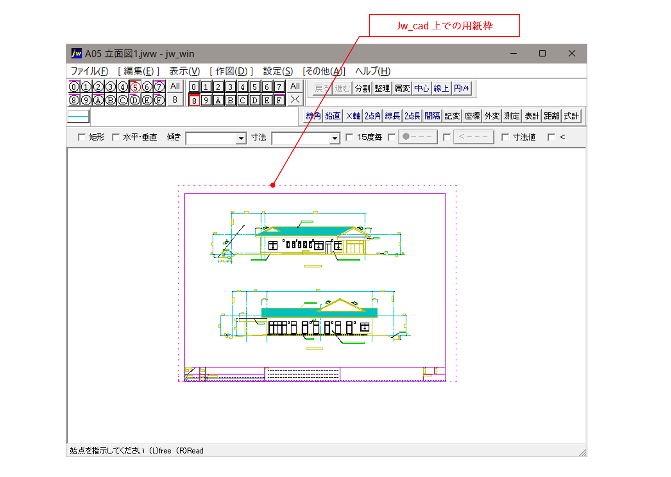Select the 円1/4 quarter-circle tool
The image size is (671, 477).
[x=461, y=88]
